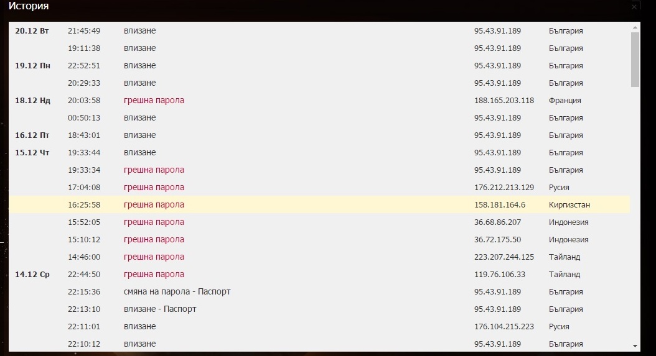Viewport: 656px width, 356px height.
Task: Click IP 176.212.213.129 from Русия
Action: pyautogui.click(x=504, y=187)
